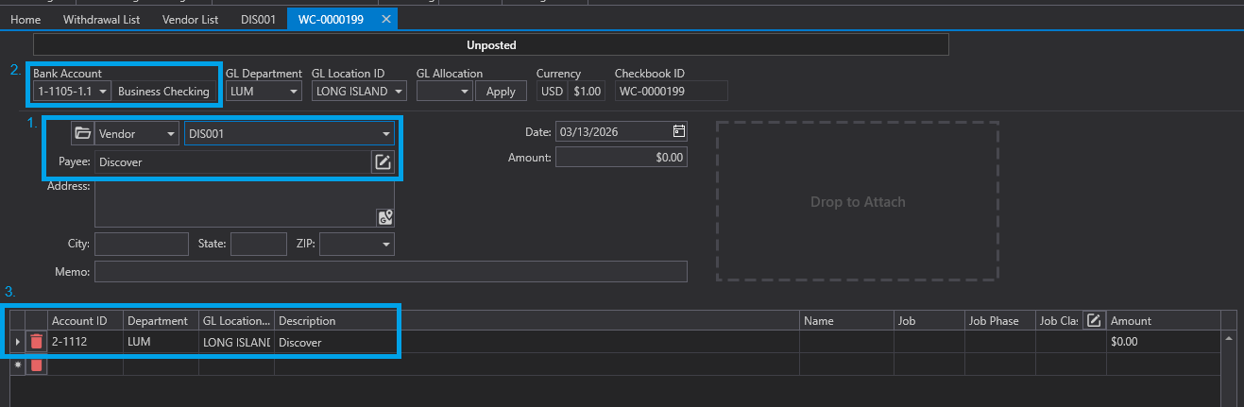Expand the Bank Account dropdown

pyautogui.click(x=101, y=92)
